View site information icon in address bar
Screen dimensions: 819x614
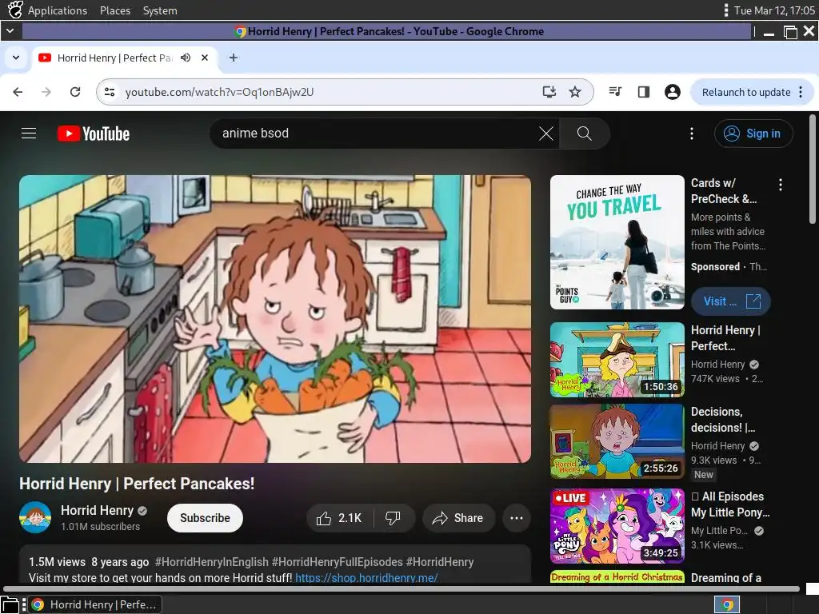[110, 92]
